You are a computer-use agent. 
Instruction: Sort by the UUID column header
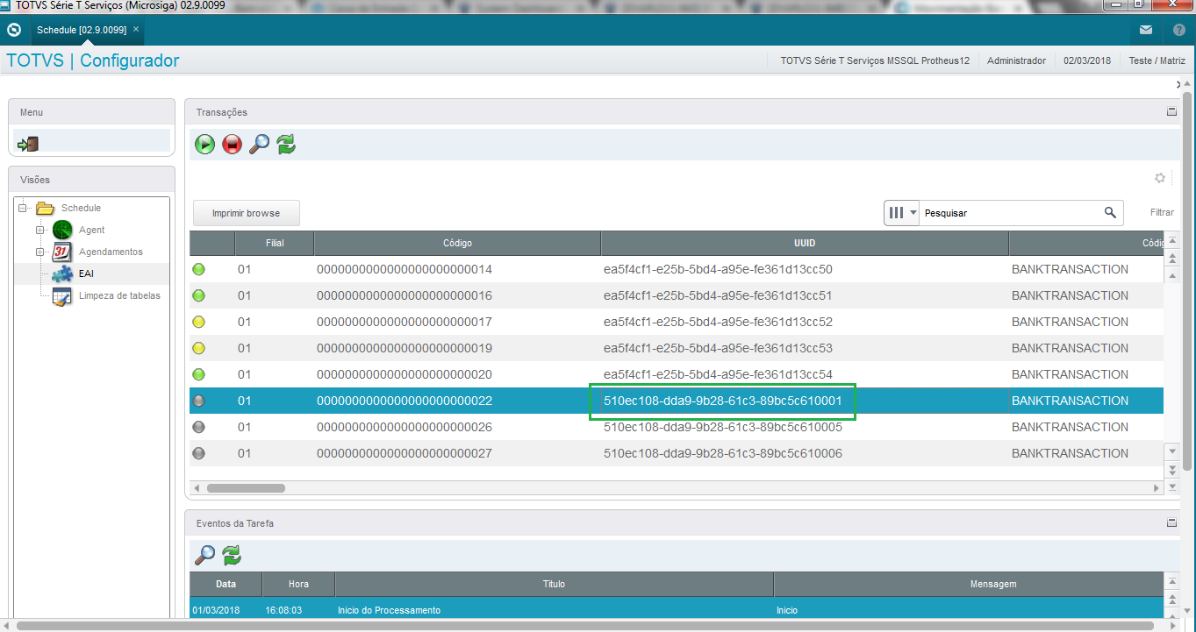tap(805, 243)
